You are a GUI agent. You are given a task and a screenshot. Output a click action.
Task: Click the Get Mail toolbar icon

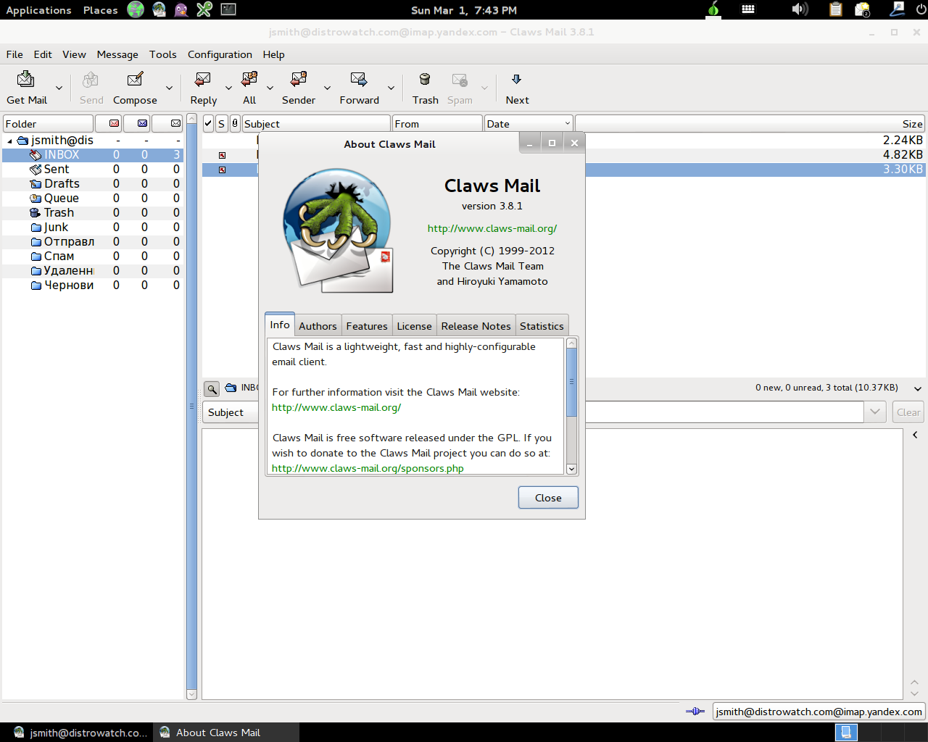(x=26, y=78)
